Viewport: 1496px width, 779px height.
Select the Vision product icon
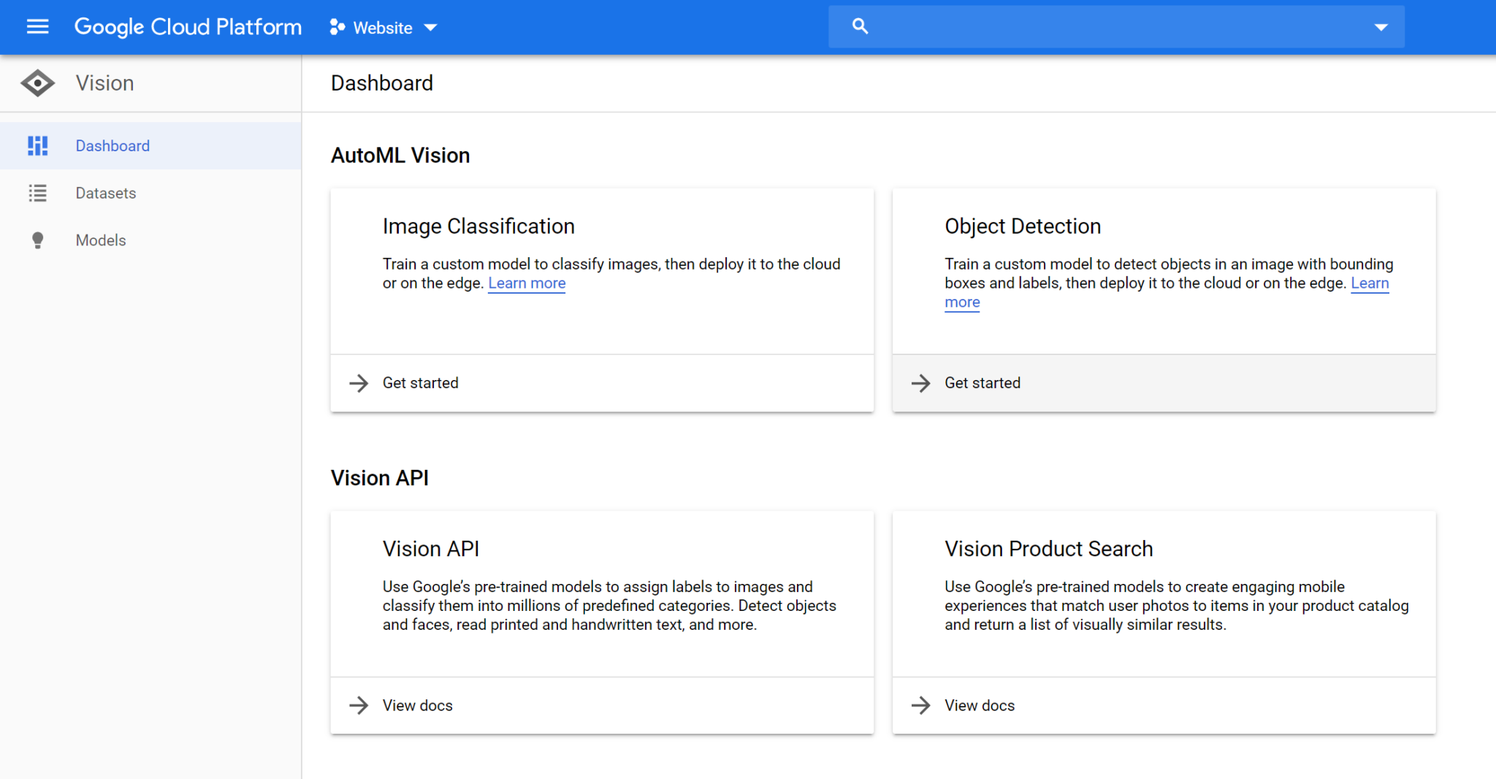tap(37, 83)
